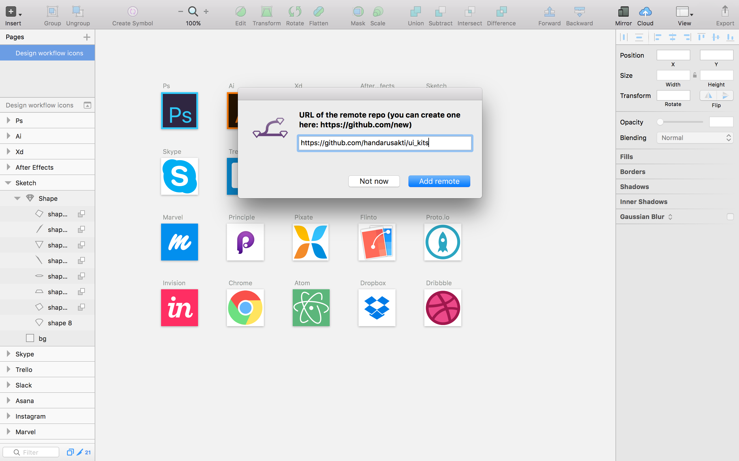
Task: Click the Ungroup toolbar icon
Action: pyautogui.click(x=78, y=12)
